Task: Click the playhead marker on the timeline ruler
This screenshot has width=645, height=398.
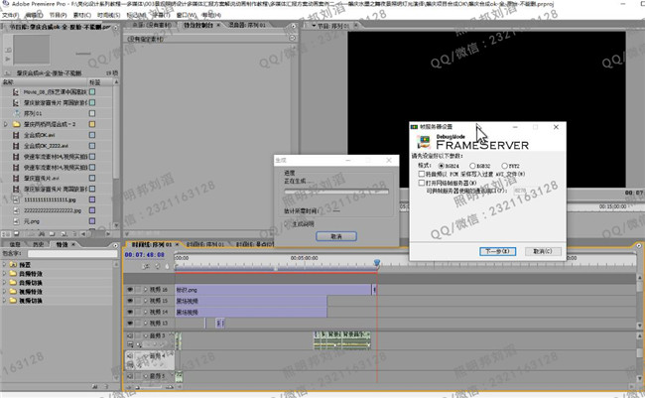Action: click(377, 262)
